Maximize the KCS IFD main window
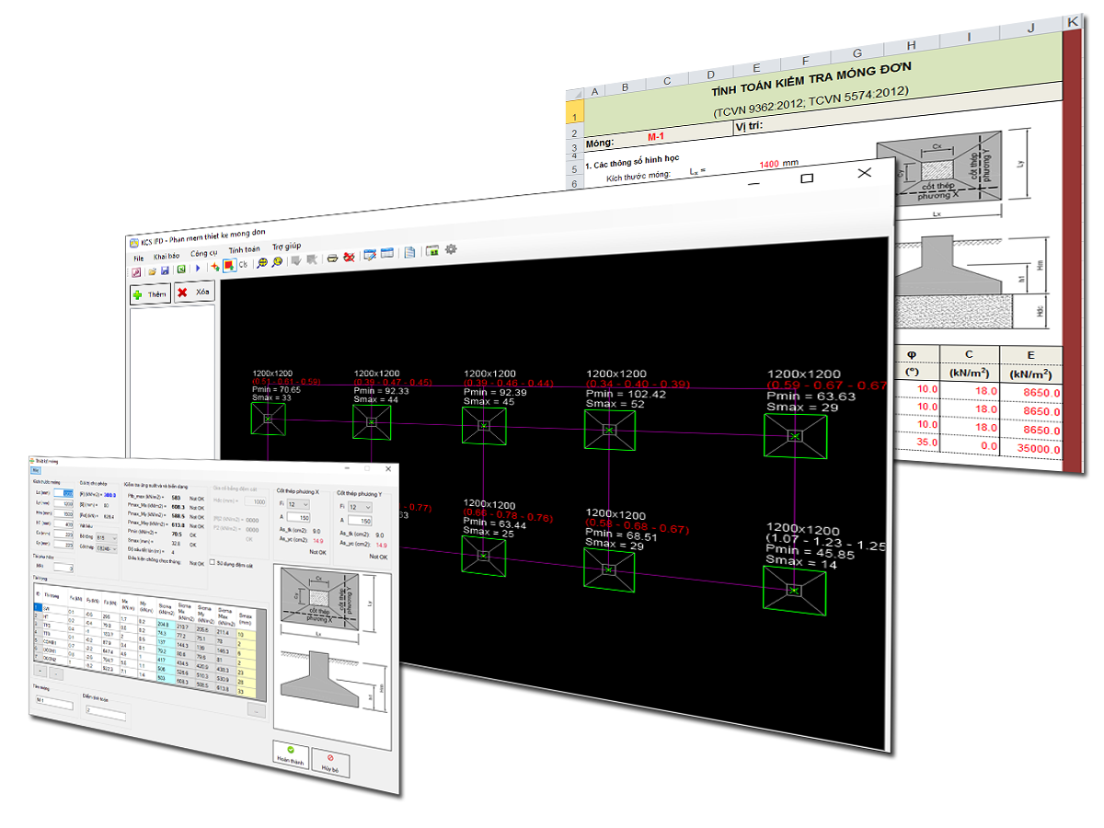1104x828 pixels. (807, 178)
